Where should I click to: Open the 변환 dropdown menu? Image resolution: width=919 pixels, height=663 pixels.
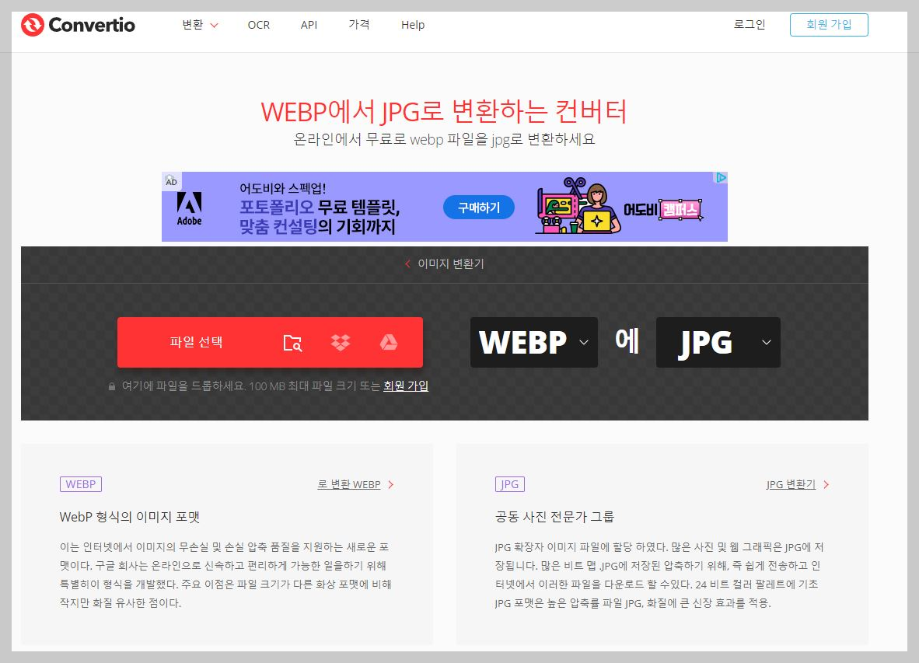click(200, 25)
